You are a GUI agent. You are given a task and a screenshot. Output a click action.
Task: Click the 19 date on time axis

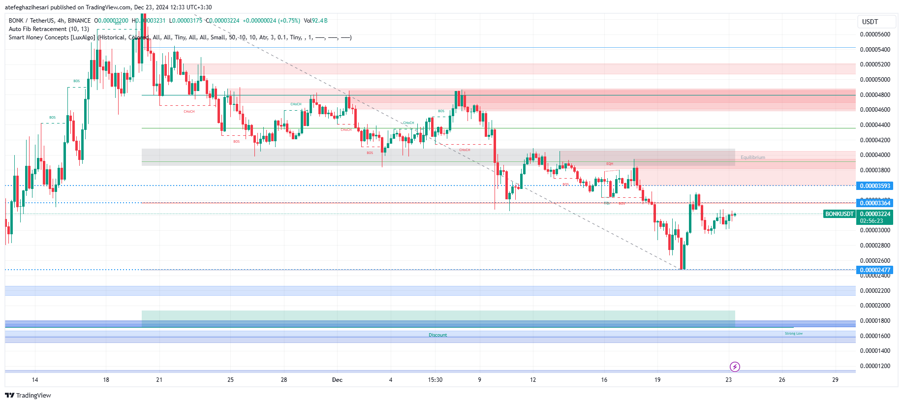[x=657, y=380]
